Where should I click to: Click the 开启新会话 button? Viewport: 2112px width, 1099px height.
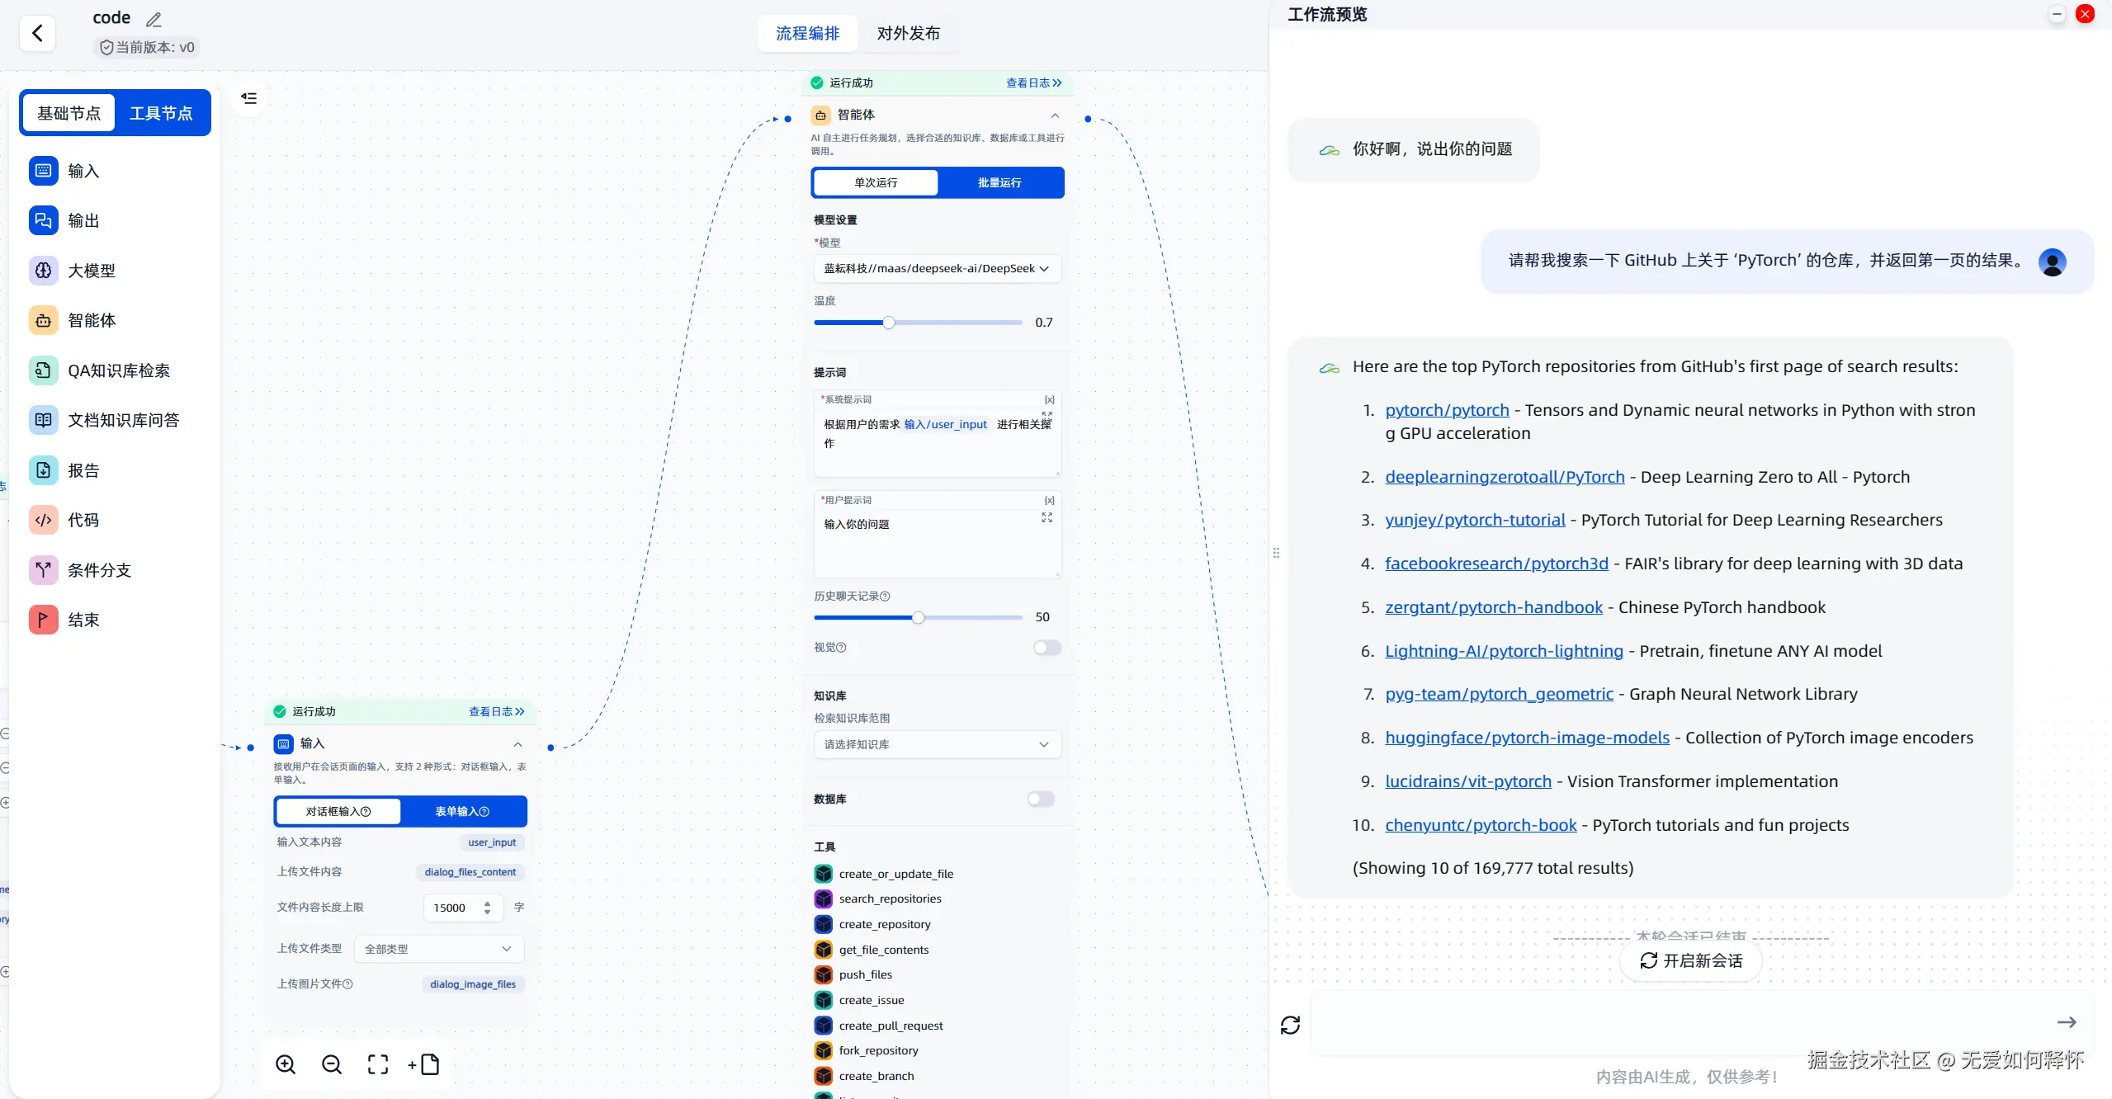tap(1691, 960)
